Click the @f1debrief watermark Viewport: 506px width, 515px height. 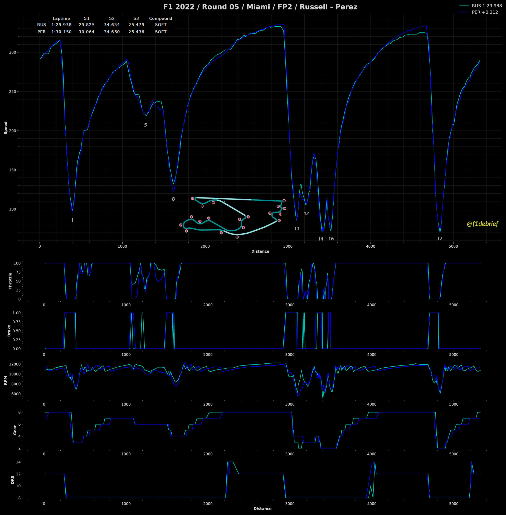coord(482,224)
